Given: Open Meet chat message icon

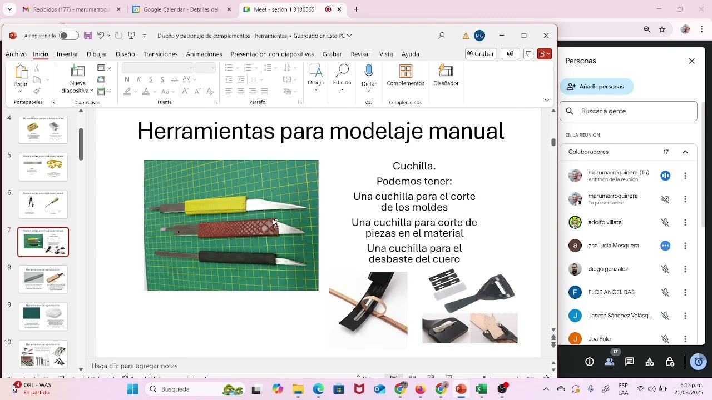Looking at the screenshot, I should (630, 362).
